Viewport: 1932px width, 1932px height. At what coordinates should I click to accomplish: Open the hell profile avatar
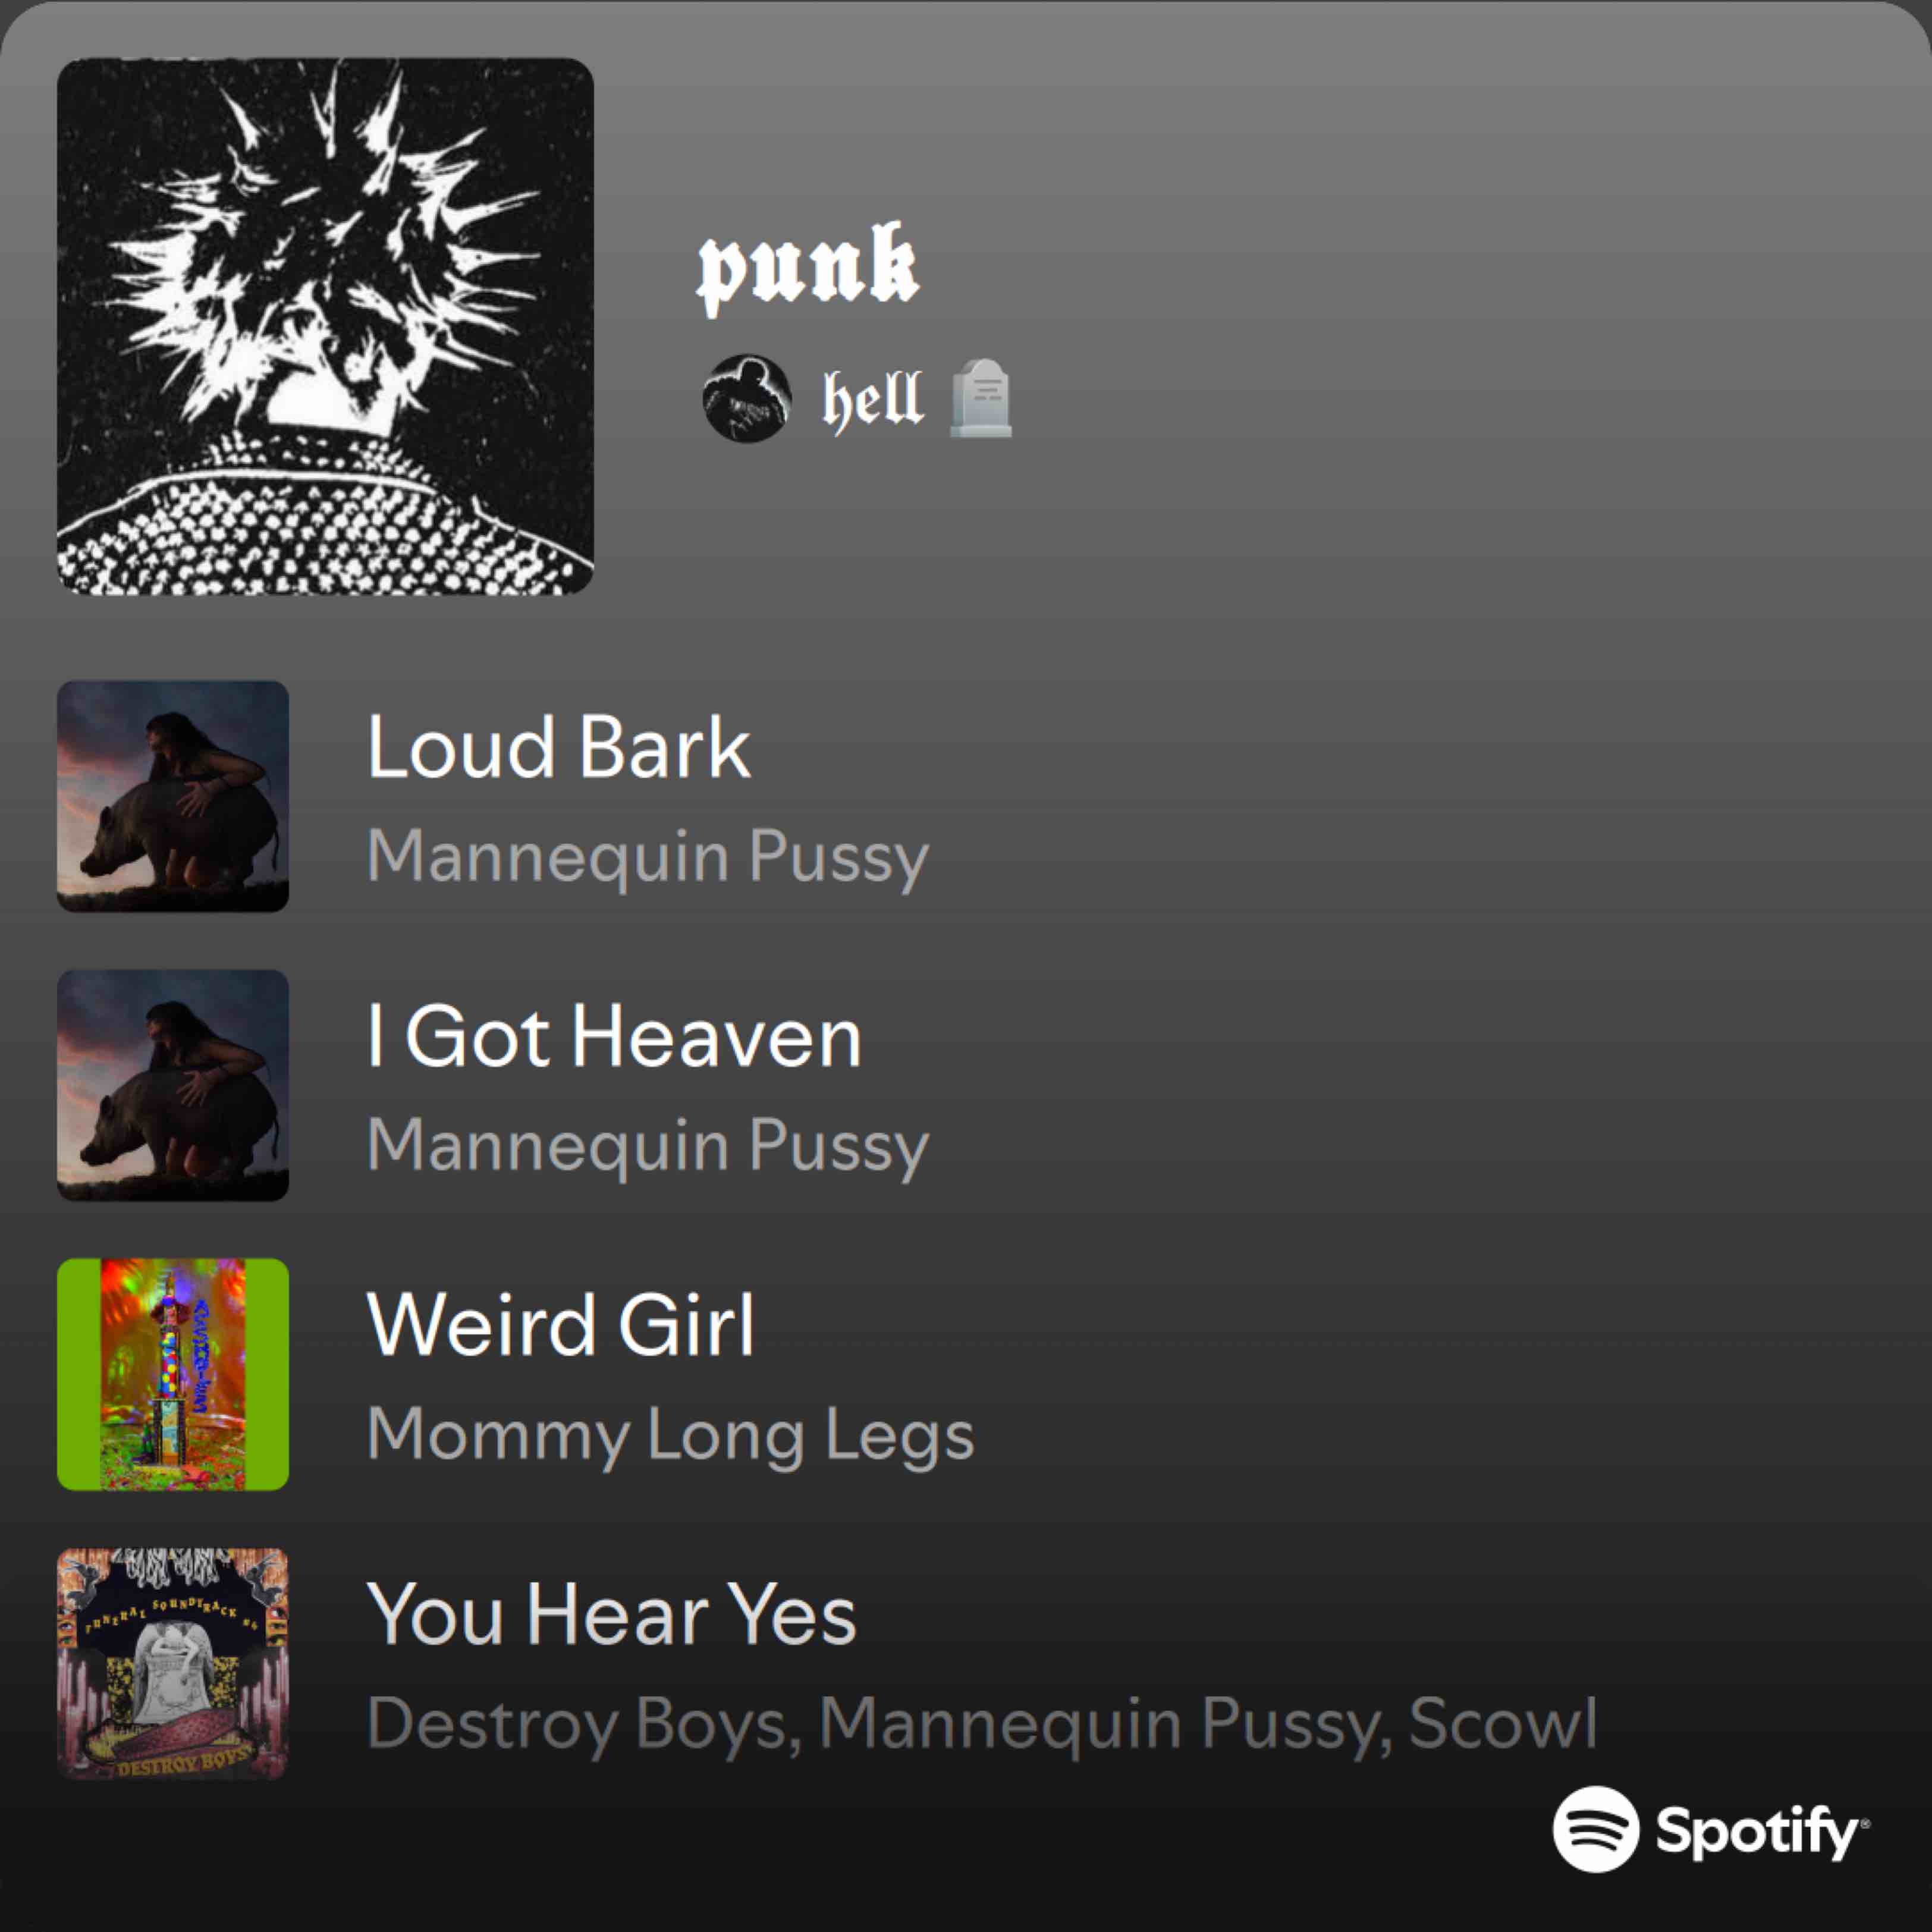[x=747, y=398]
